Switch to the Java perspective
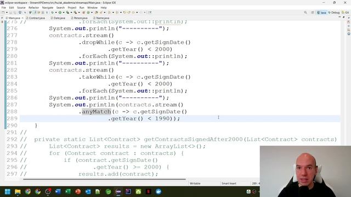Viewport: 351px width, 197px height. tap(321, 13)
